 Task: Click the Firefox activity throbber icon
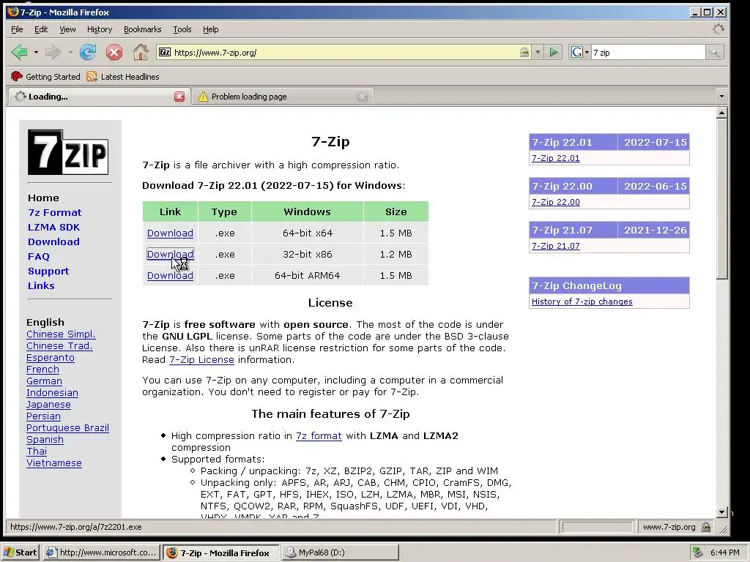click(719, 29)
